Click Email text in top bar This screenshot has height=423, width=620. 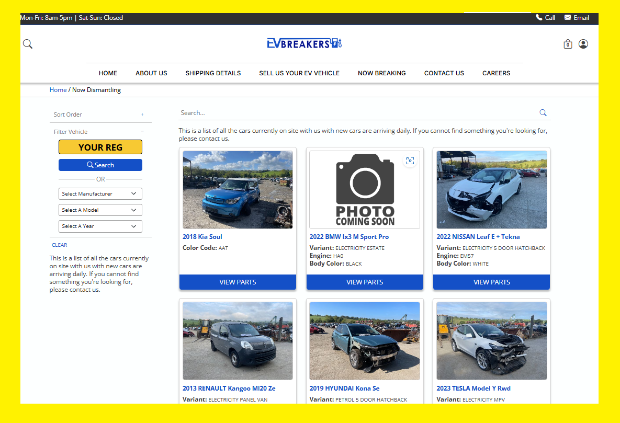click(581, 18)
